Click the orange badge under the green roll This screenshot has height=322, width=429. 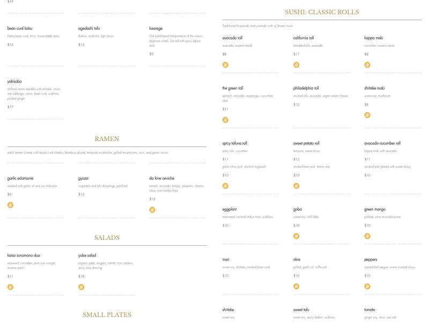click(x=225, y=120)
